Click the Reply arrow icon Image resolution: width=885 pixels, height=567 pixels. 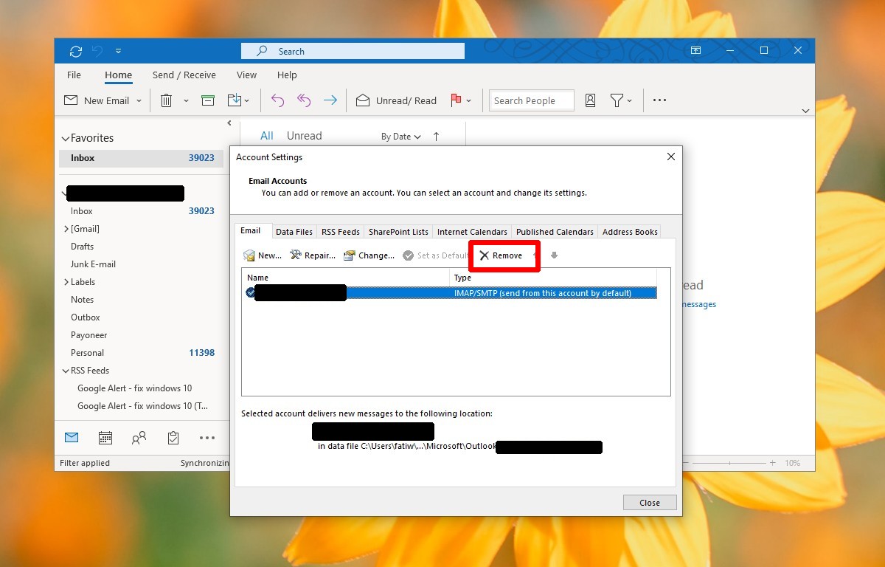[277, 100]
